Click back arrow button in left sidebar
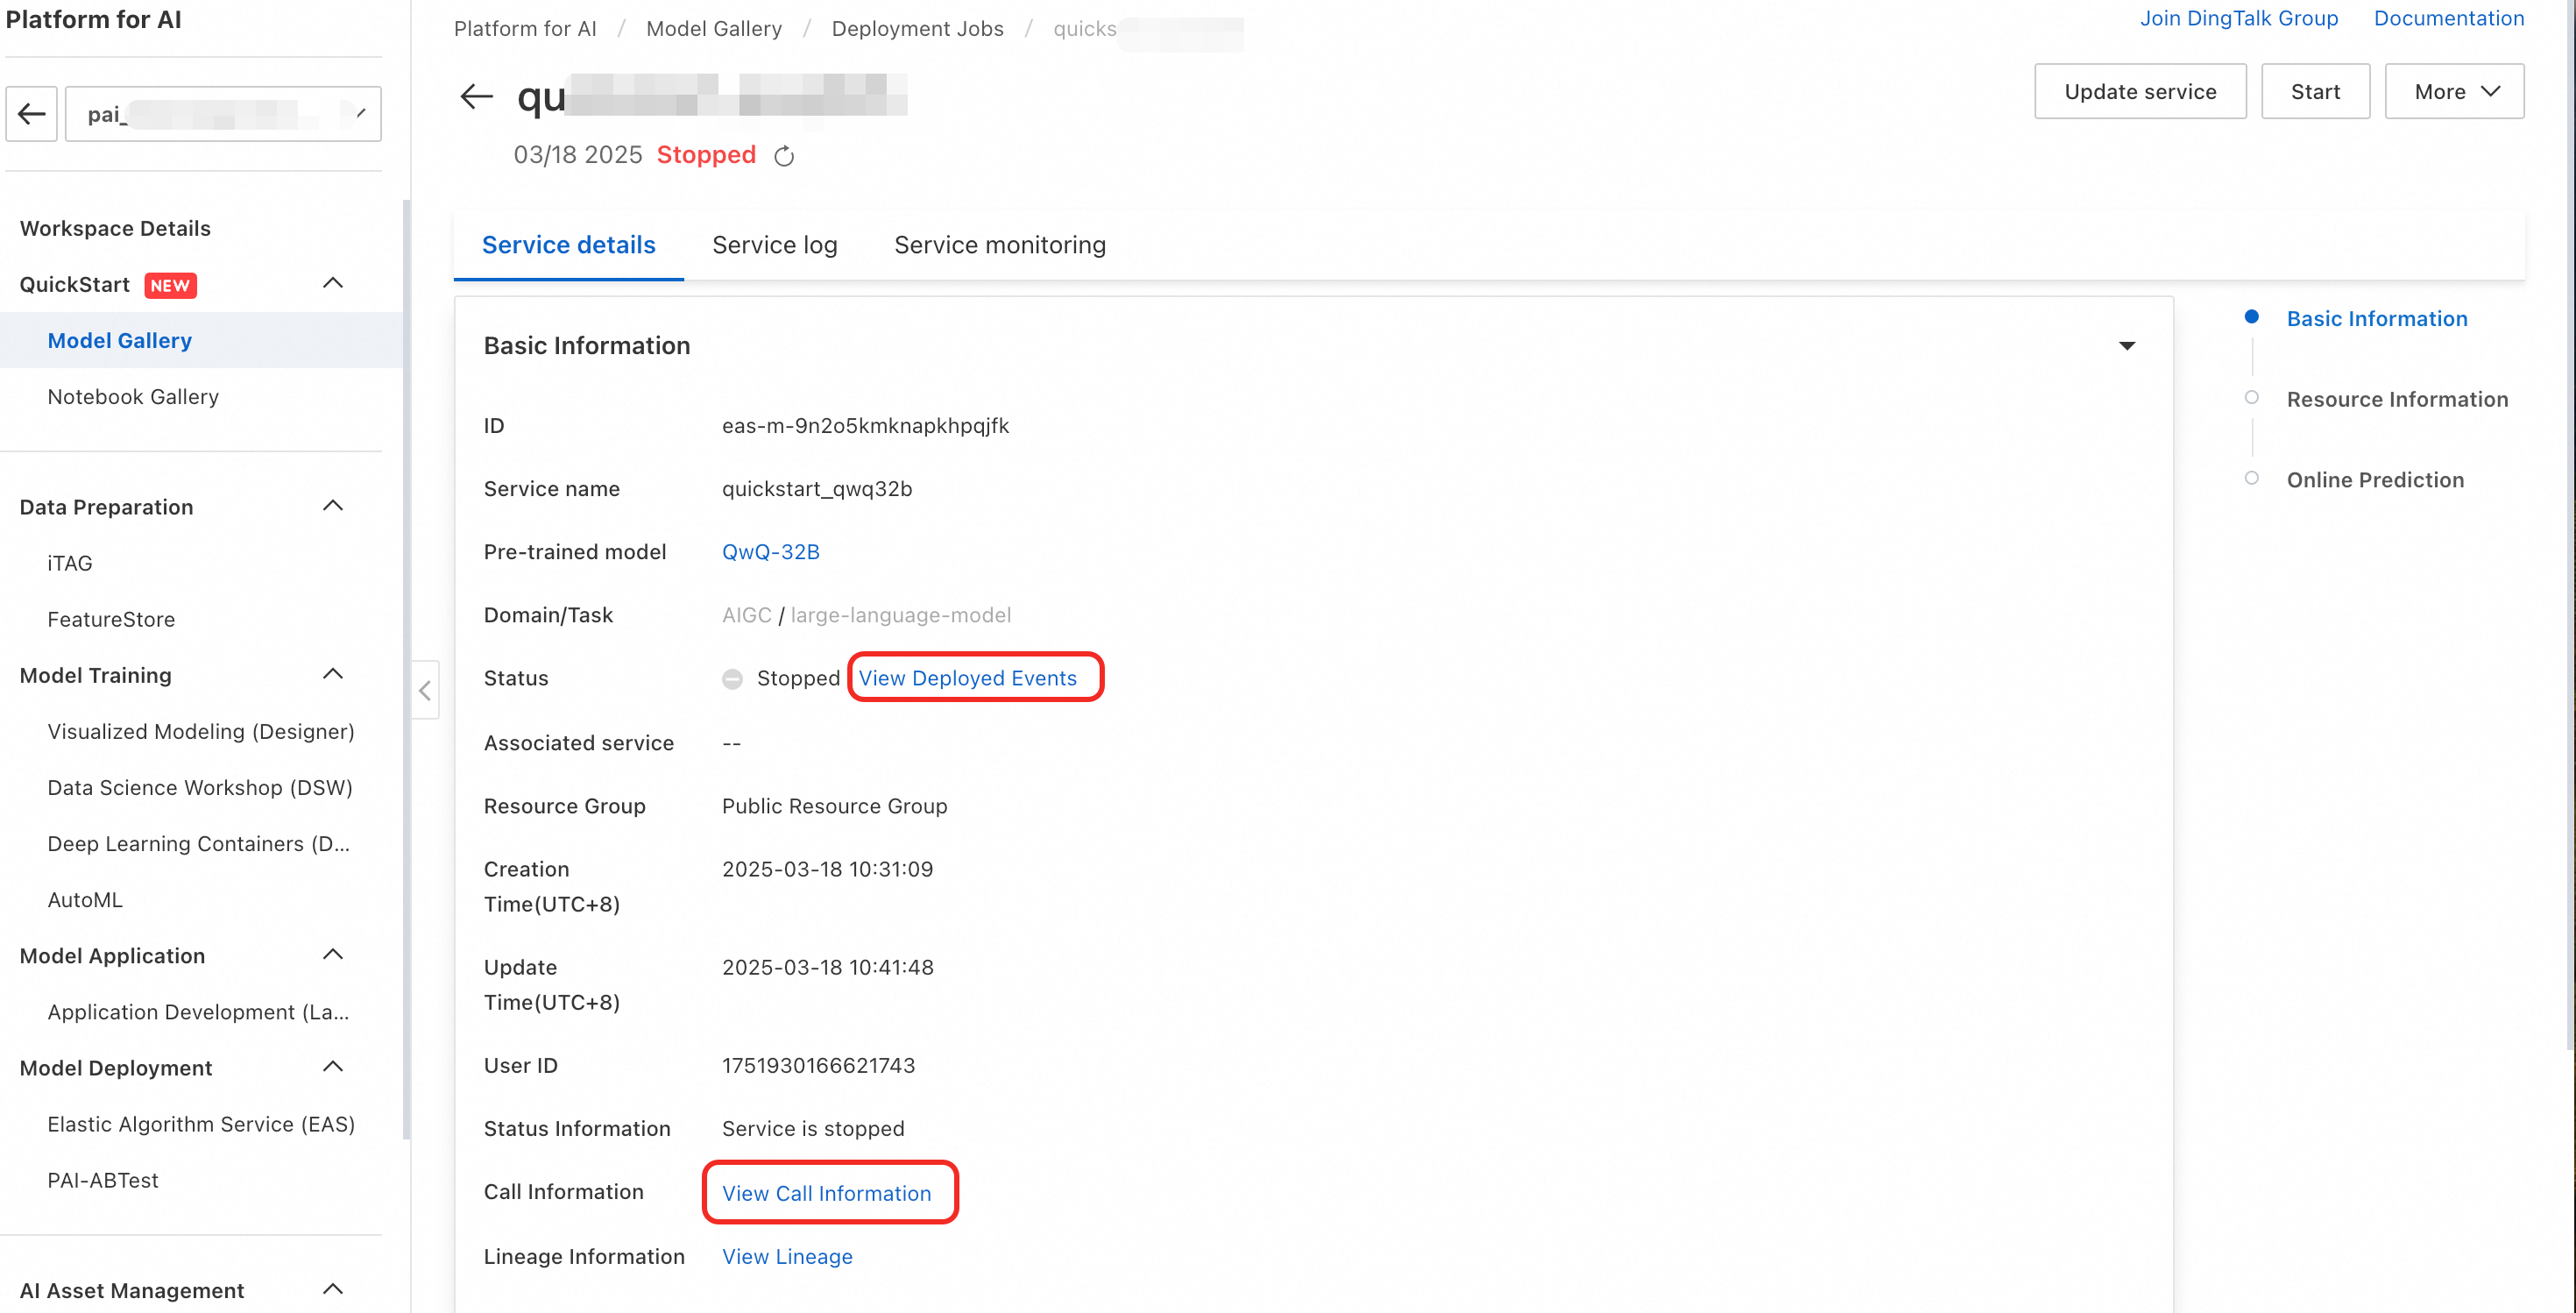 tap(32, 114)
